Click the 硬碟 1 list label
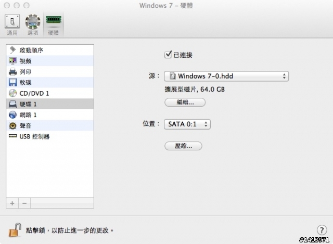Image resolution: width=333 pixels, height=244 pixels. (x=28, y=104)
